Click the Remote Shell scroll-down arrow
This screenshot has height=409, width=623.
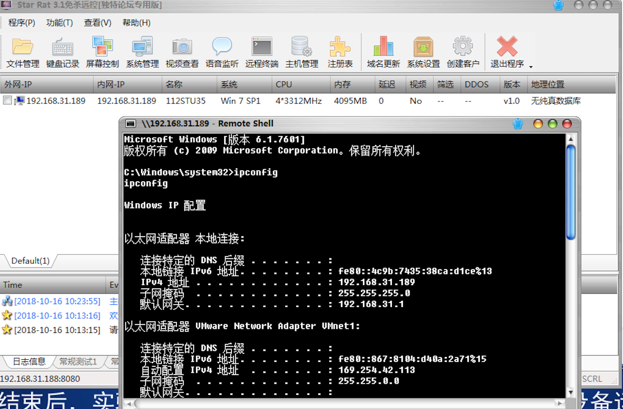tap(570, 393)
